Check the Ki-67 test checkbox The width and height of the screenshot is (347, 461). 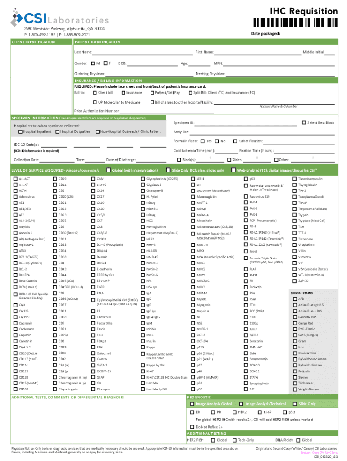[143, 371]
